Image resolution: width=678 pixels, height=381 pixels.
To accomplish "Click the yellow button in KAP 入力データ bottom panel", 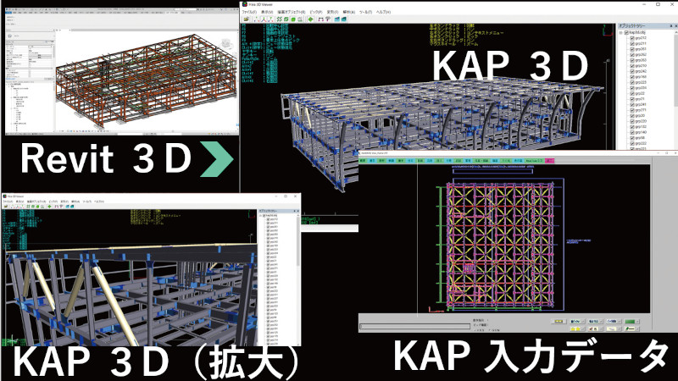I will coord(559,322).
